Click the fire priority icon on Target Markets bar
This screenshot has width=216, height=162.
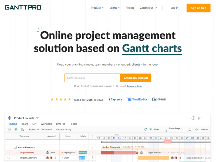(137, 153)
